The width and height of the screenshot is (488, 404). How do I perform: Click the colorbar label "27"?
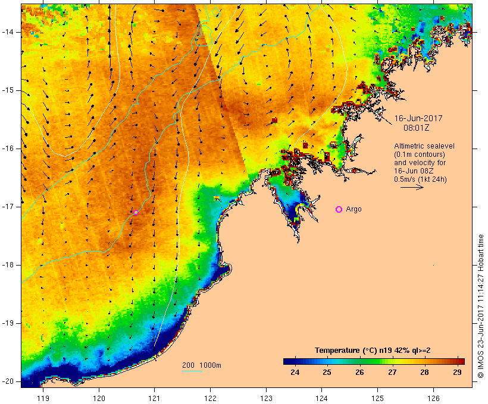click(x=392, y=373)
